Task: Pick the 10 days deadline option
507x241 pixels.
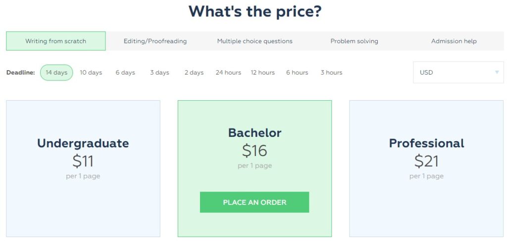Action: click(91, 73)
